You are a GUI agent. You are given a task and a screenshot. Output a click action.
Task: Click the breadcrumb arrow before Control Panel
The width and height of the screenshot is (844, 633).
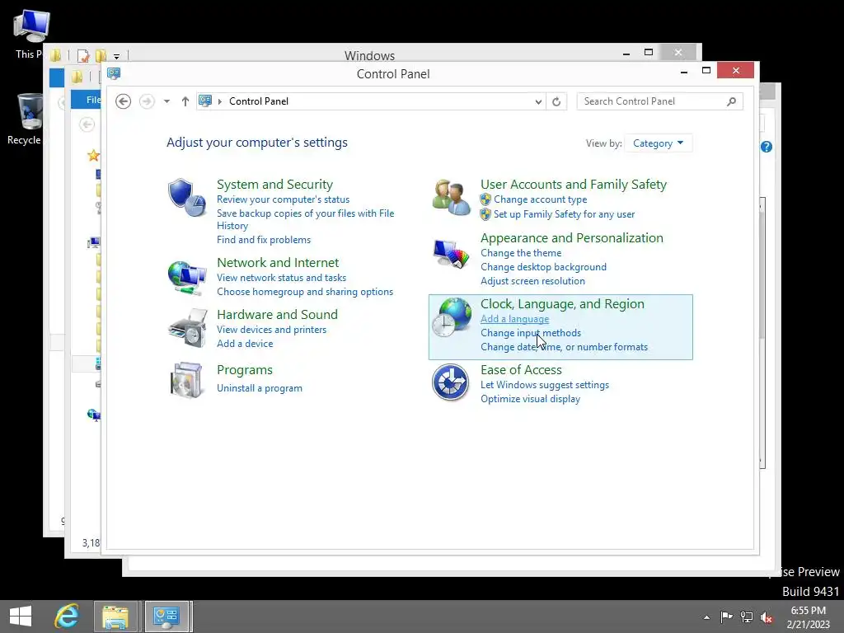pyautogui.click(x=219, y=101)
